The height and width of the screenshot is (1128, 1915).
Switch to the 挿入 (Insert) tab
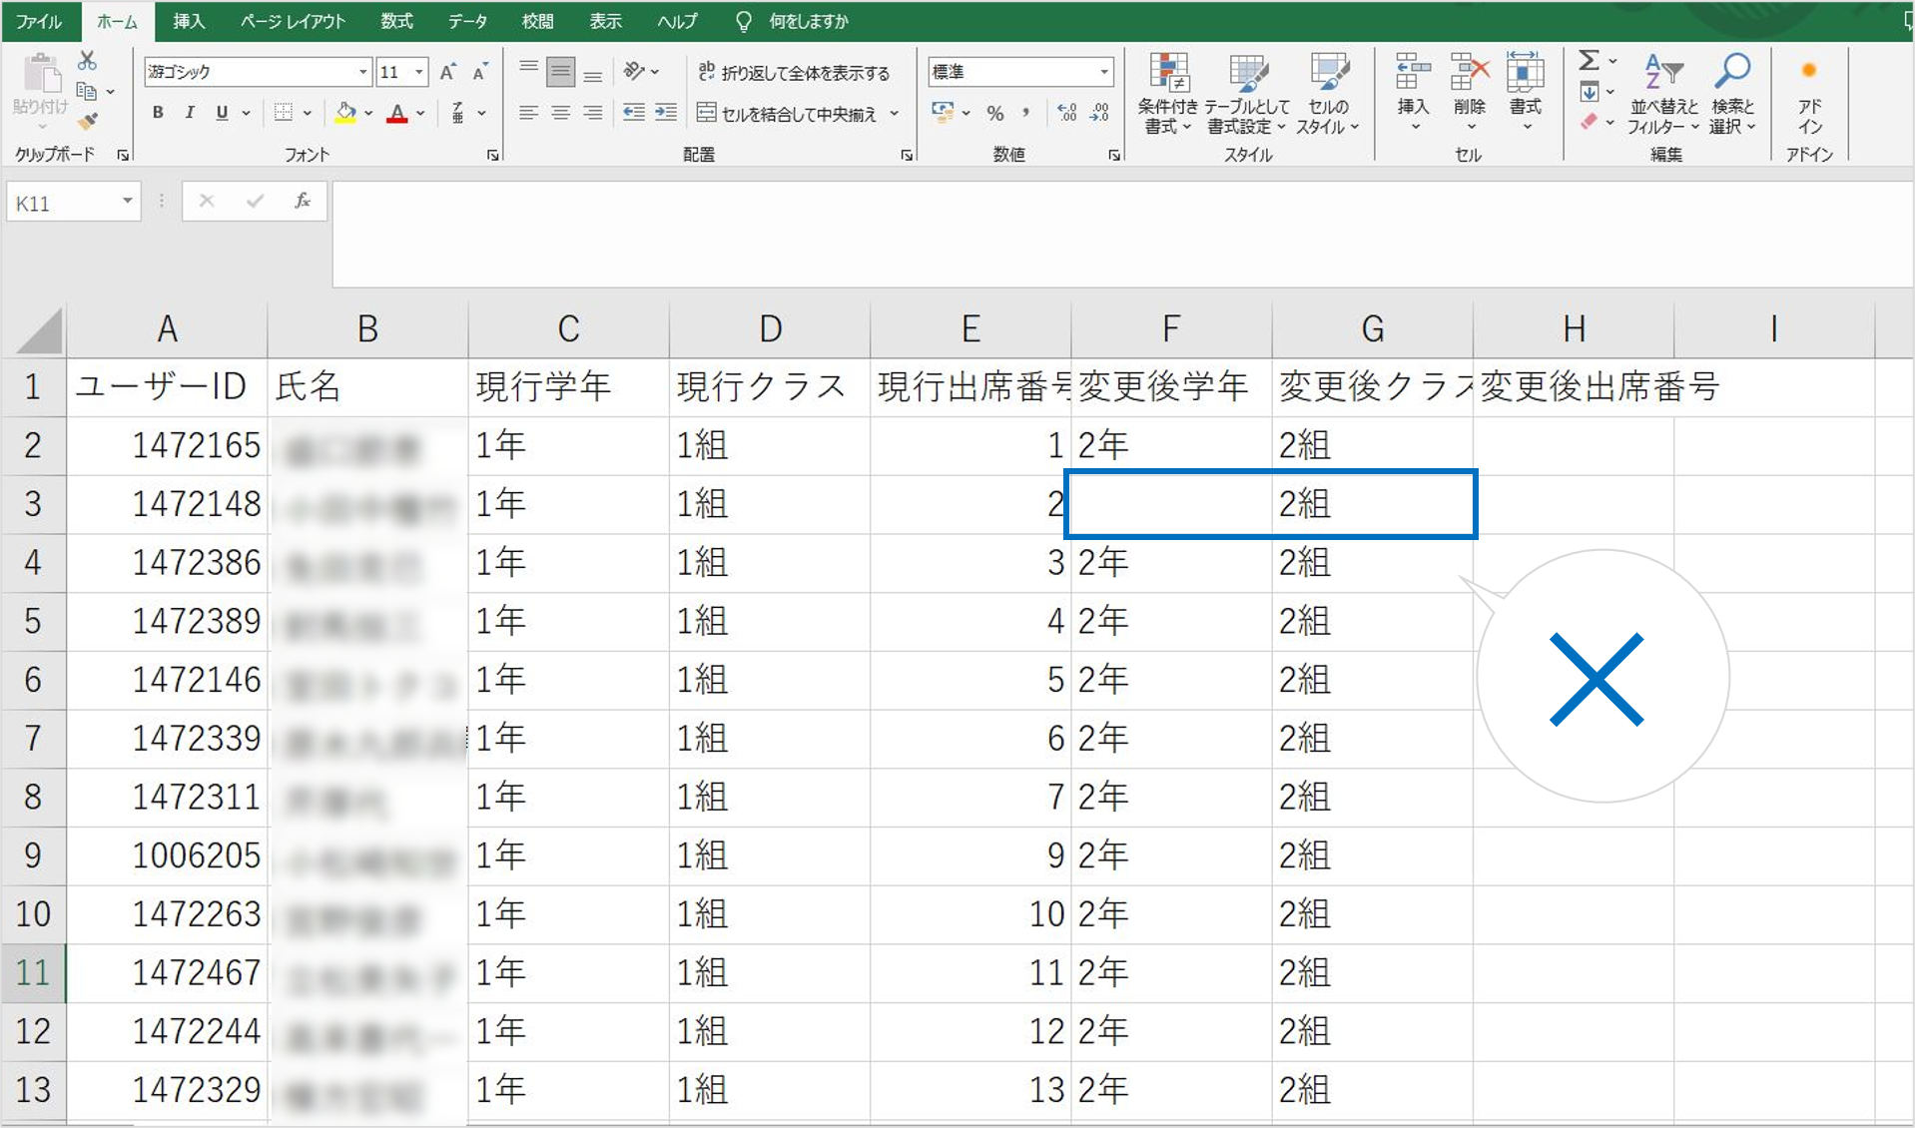(x=188, y=21)
